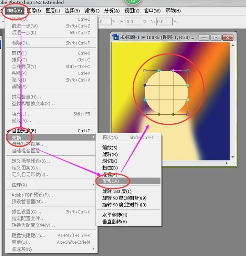Select 水平翻转(H) from the submenu
The image size is (246, 256).
tap(114, 215)
